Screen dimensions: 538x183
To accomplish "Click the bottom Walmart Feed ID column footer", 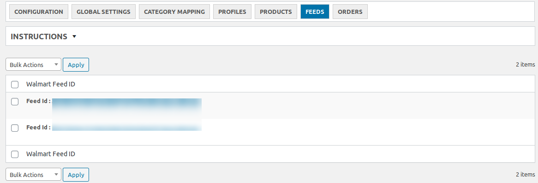I will 51,154.
